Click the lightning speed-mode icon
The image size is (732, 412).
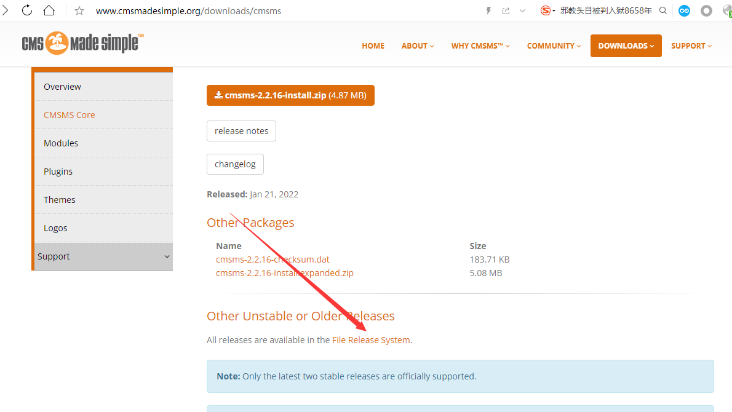click(x=488, y=10)
